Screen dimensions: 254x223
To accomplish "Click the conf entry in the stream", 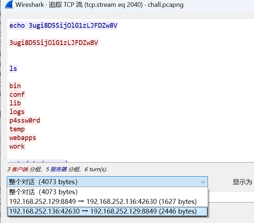I will [17, 94].
